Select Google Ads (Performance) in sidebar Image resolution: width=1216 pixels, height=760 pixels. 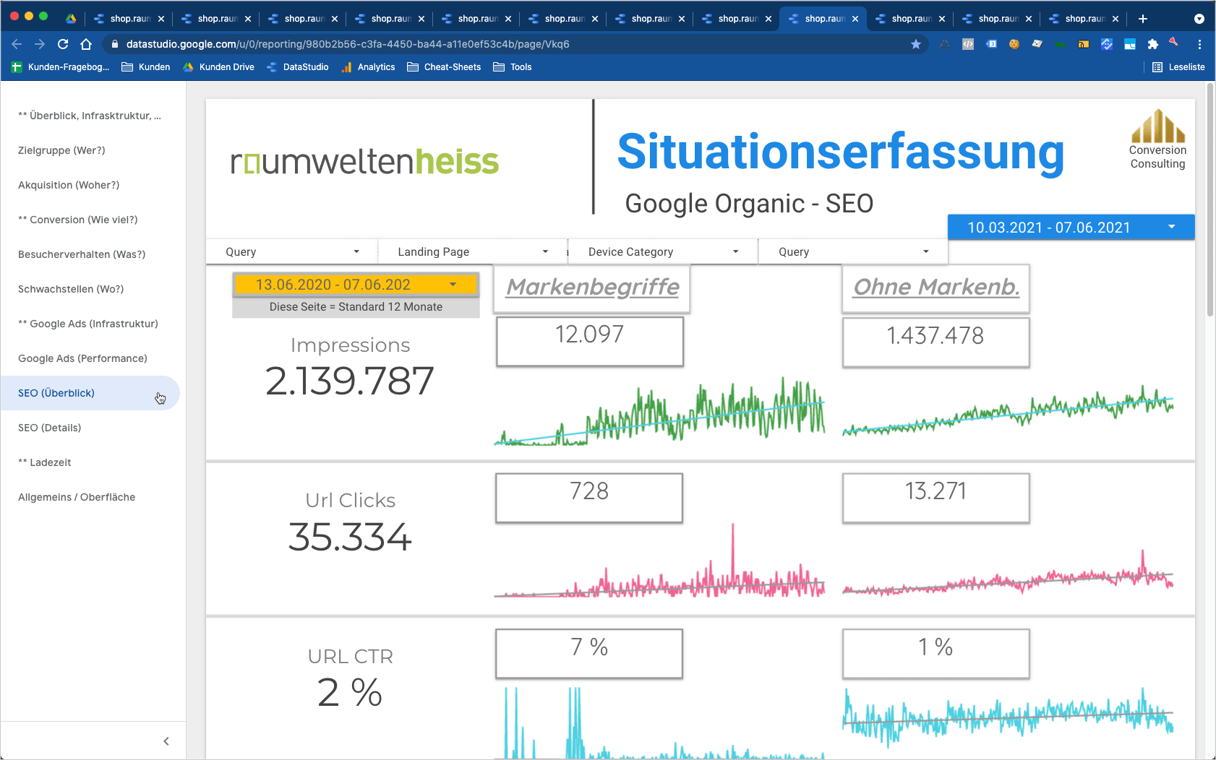[82, 358]
